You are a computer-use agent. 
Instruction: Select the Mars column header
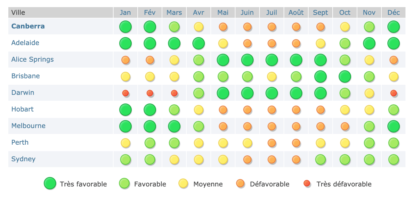pyautogui.click(x=174, y=12)
